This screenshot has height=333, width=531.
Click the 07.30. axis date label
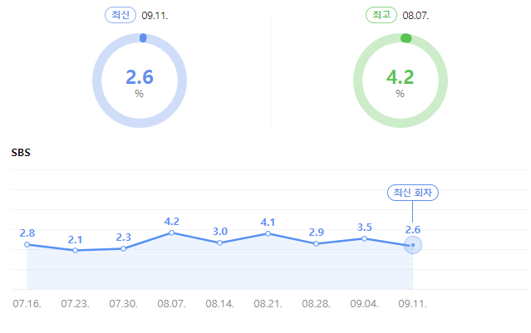[123, 304]
